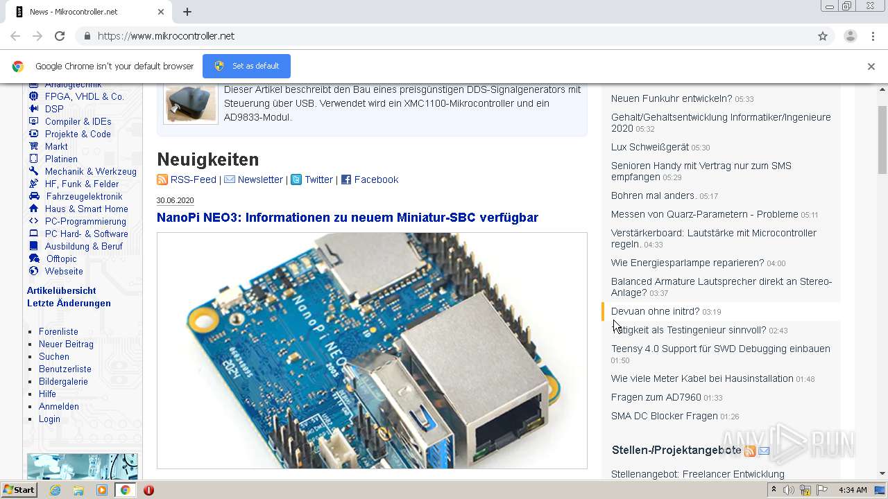
Task: Click the red stop taskbar icon
Action: [148, 490]
